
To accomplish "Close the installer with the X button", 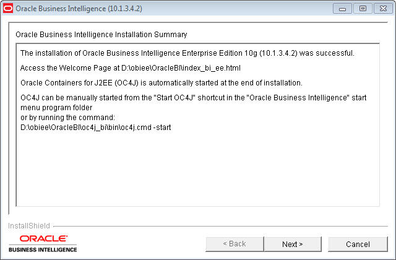I will 383,9.
